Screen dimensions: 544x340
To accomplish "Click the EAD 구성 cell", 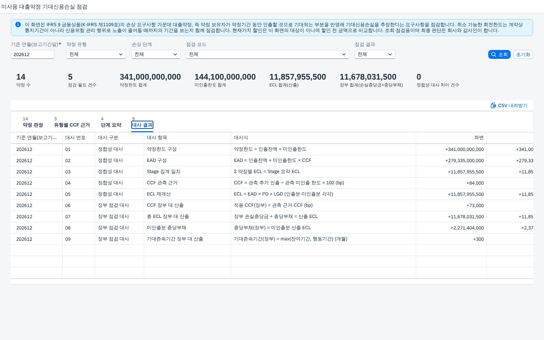I will click(187, 160).
